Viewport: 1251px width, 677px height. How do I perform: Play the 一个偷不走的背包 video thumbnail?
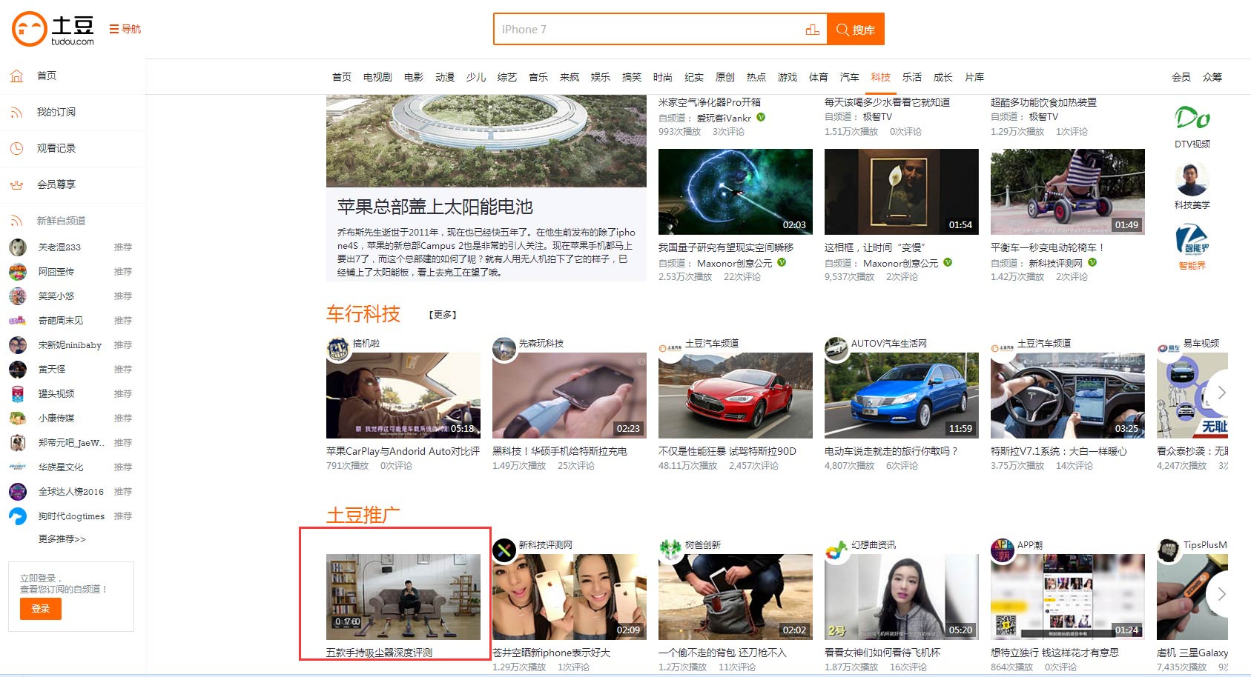click(x=736, y=597)
